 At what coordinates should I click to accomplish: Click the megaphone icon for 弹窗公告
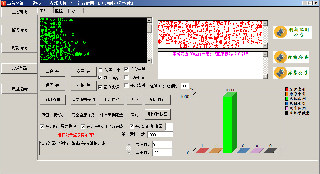tap(280, 58)
